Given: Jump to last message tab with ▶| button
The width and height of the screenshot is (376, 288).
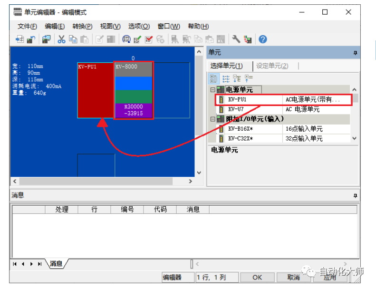Looking at the screenshot, I should click(x=40, y=264).
